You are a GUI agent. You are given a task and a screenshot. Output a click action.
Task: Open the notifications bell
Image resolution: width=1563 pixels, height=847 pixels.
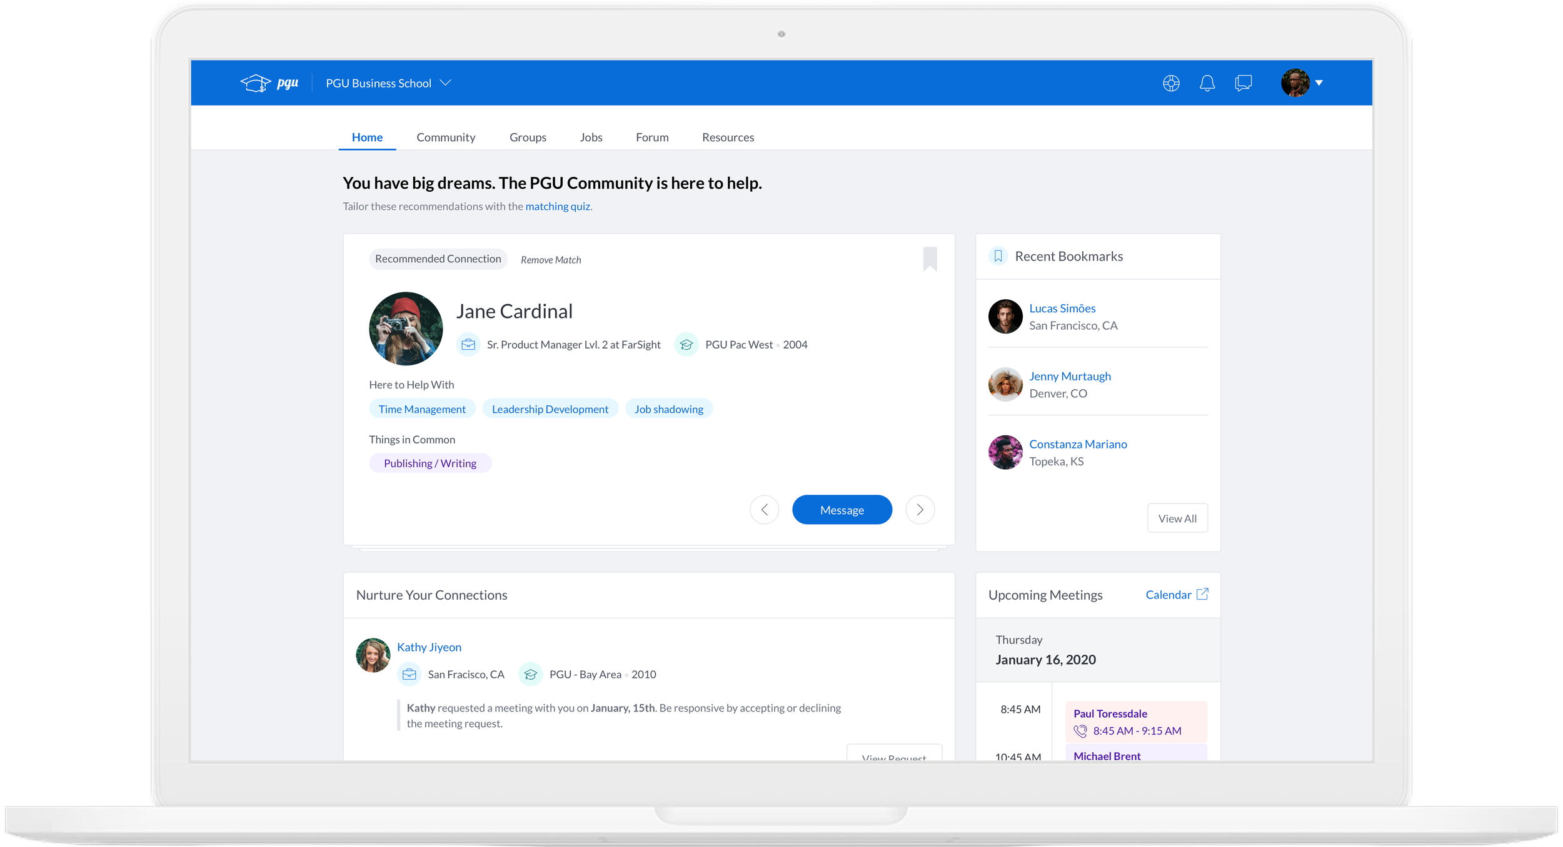[x=1207, y=83]
